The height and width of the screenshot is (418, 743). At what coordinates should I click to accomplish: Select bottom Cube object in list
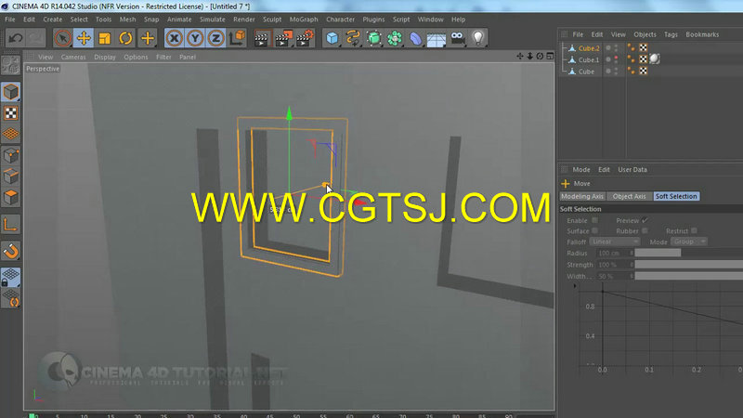tap(586, 72)
